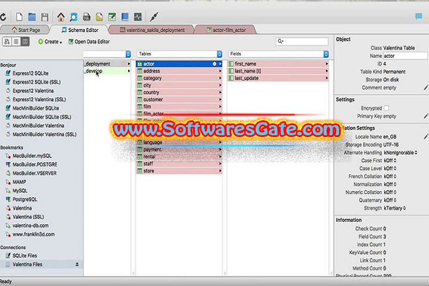The width and height of the screenshot is (429, 286).
Task: Select the category table
Action: [179, 78]
